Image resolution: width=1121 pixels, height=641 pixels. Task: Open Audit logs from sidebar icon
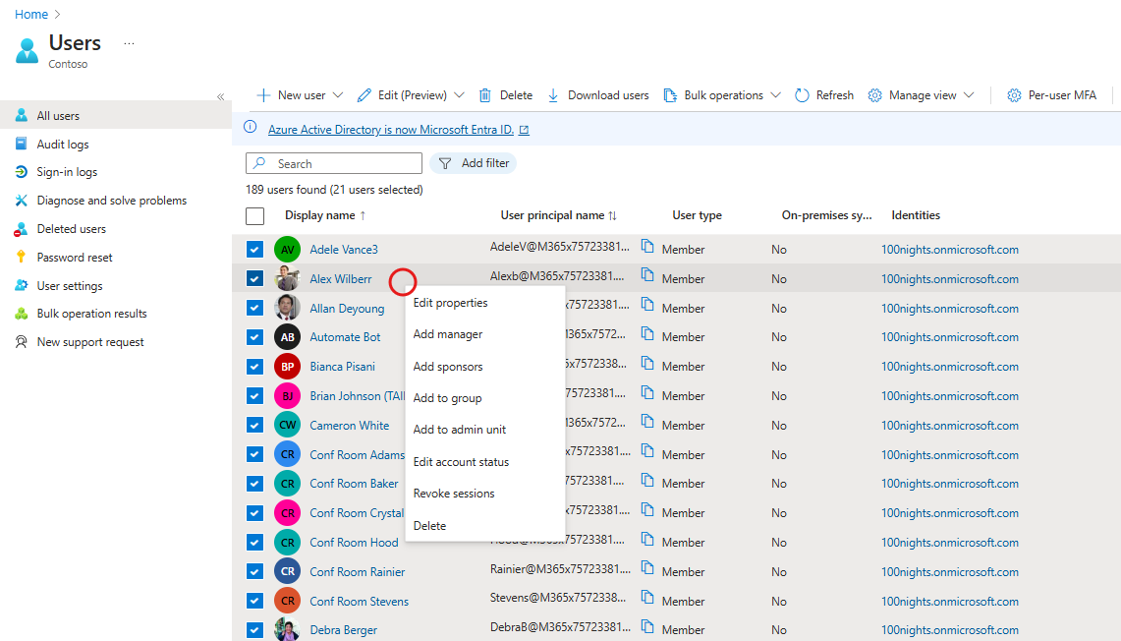(22, 144)
